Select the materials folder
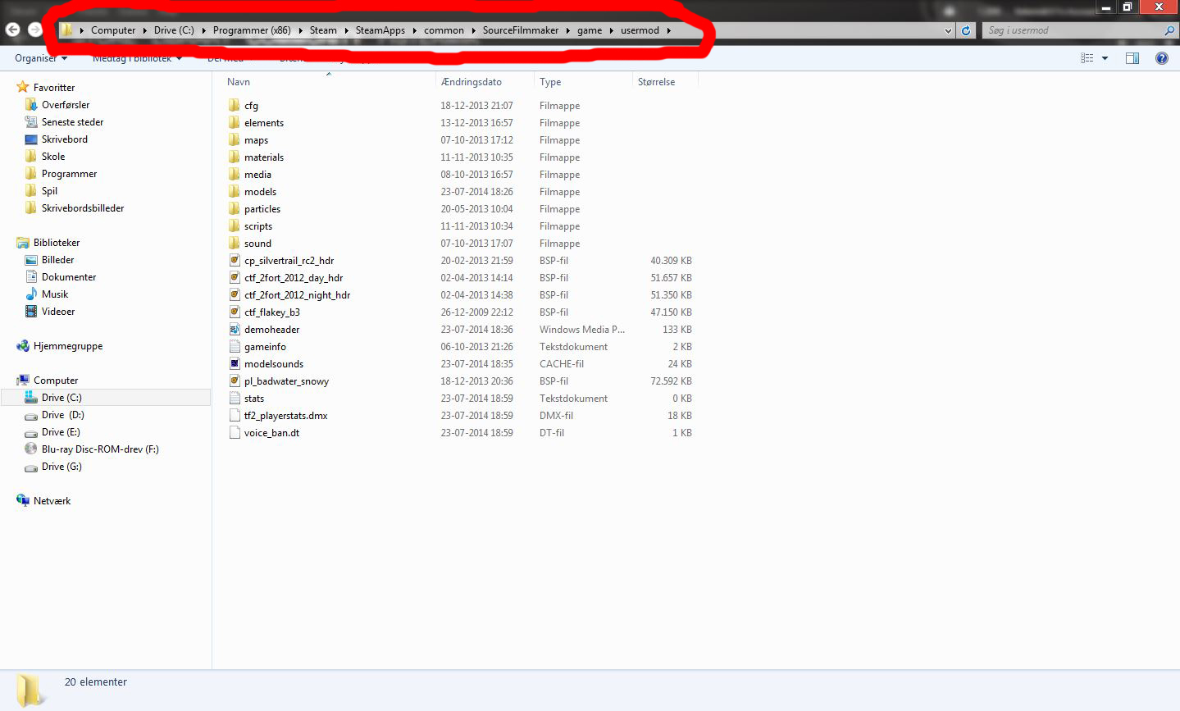 [264, 157]
